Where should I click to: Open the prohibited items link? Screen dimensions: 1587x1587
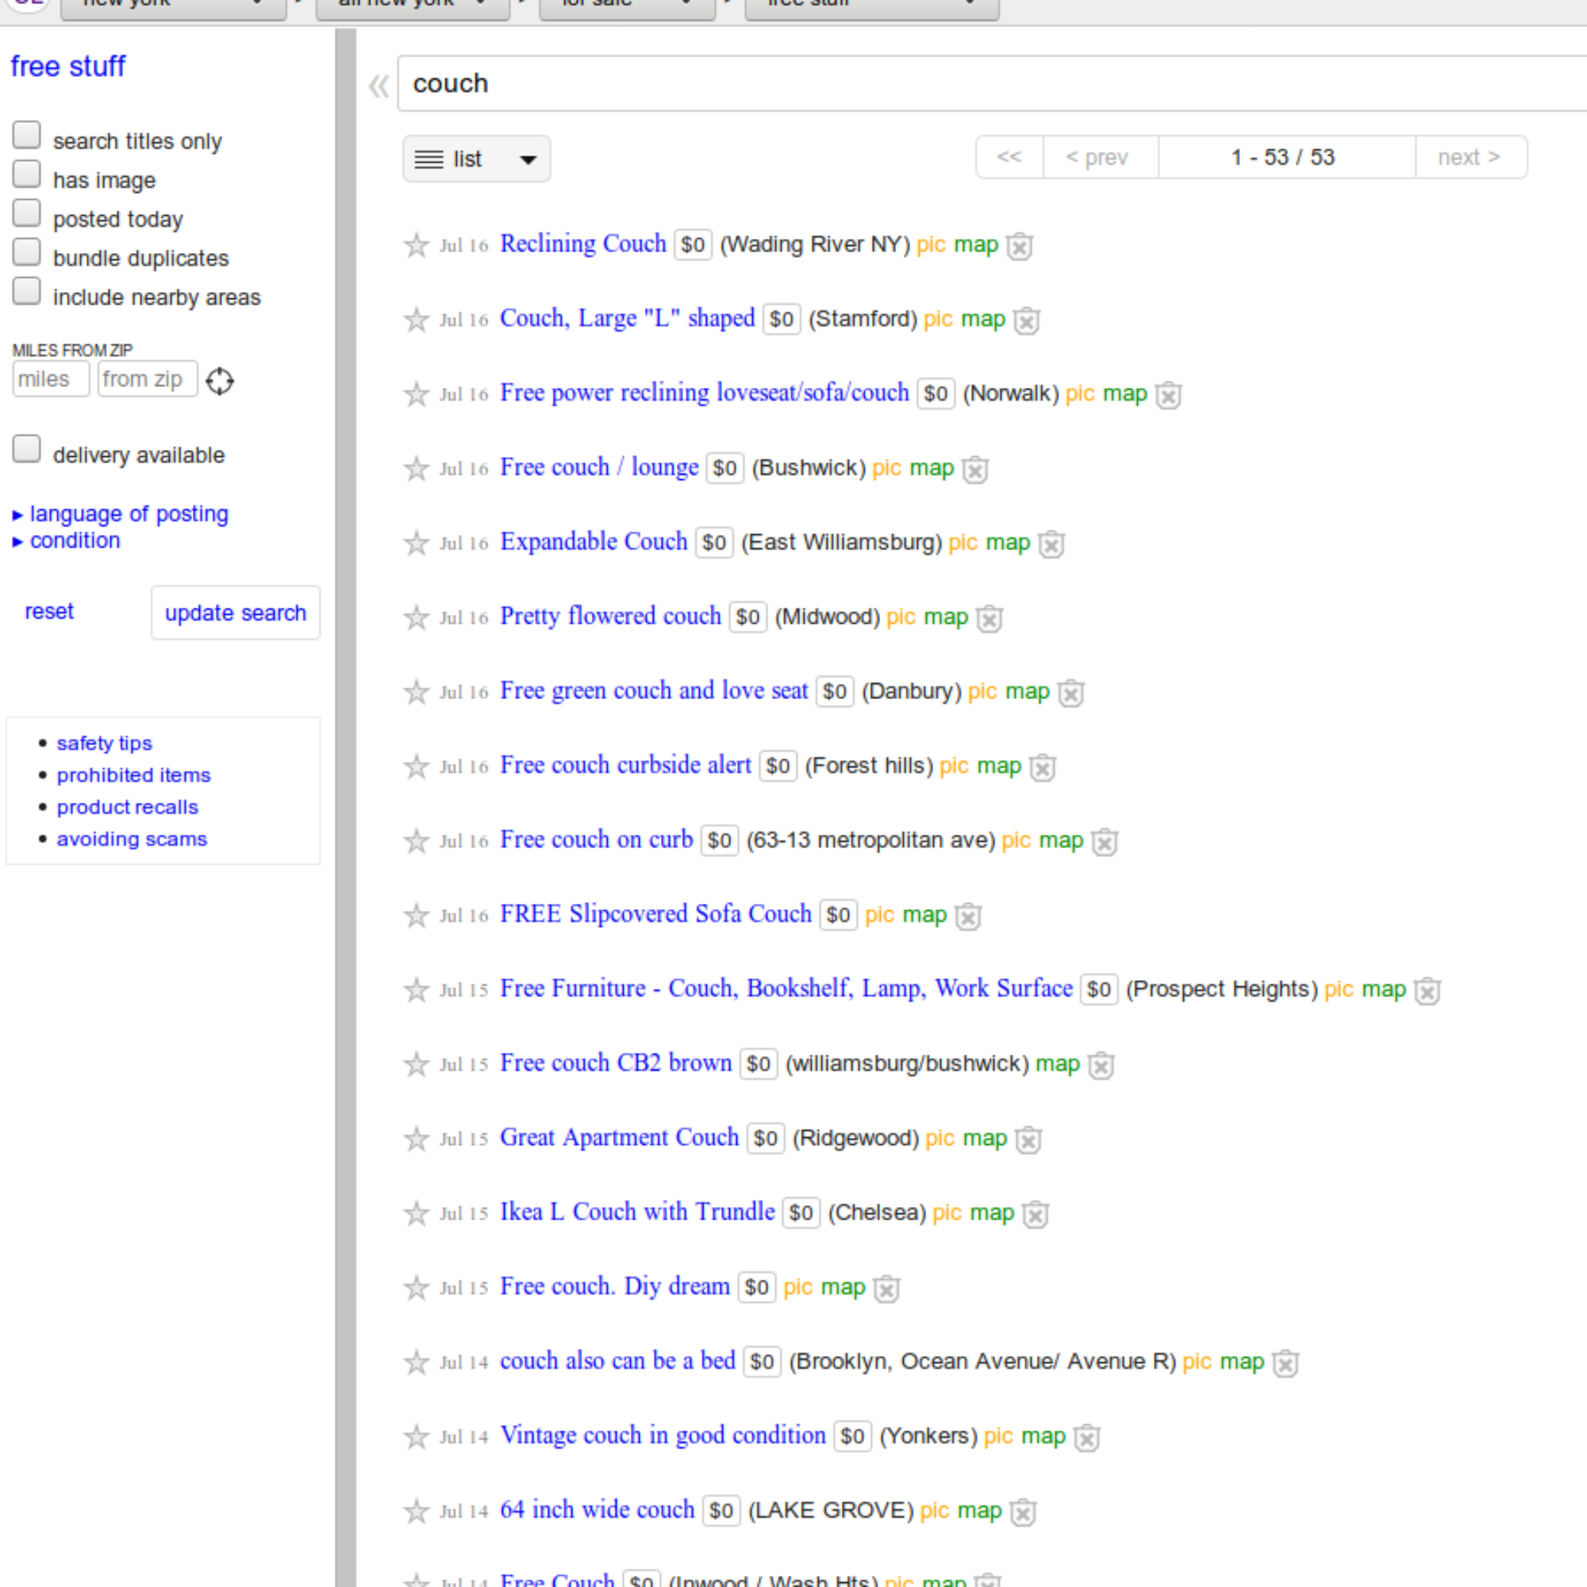(x=134, y=775)
